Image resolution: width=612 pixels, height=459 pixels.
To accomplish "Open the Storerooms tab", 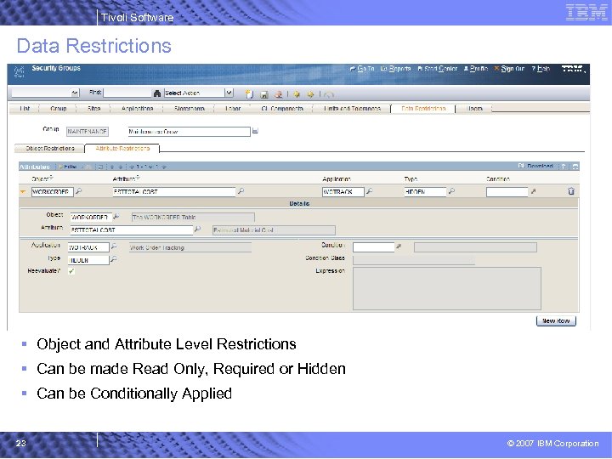I will pos(189,109).
